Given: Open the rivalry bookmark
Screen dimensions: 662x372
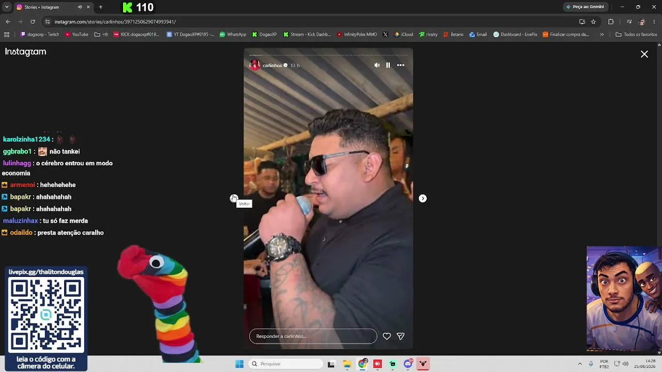Looking at the screenshot, I should [x=428, y=35].
